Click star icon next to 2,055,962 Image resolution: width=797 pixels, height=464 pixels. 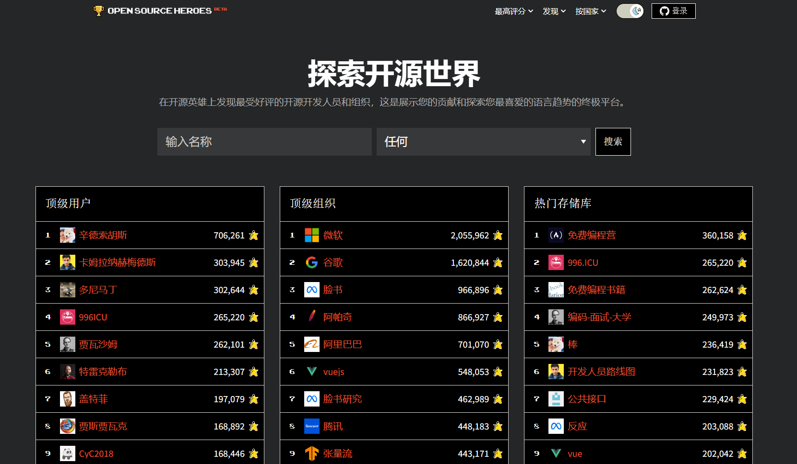click(498, 235)
